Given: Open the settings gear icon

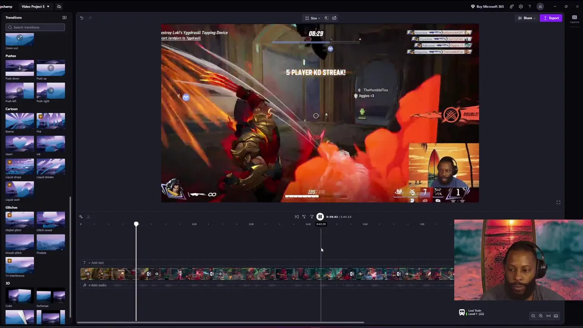Looking at the screenshot, I should [x=521, y=6].
